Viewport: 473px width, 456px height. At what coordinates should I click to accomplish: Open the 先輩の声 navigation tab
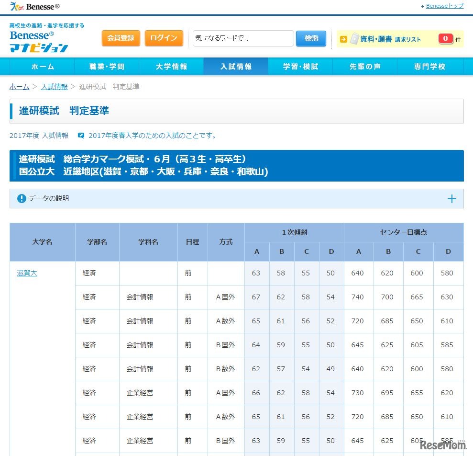365,67
